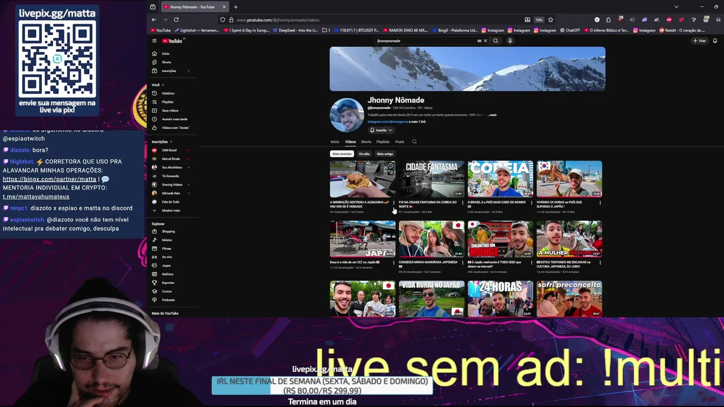The image size is (724, 407).
Task: Open the 24 Horas video thumbnail
Action: click(501, 298)
